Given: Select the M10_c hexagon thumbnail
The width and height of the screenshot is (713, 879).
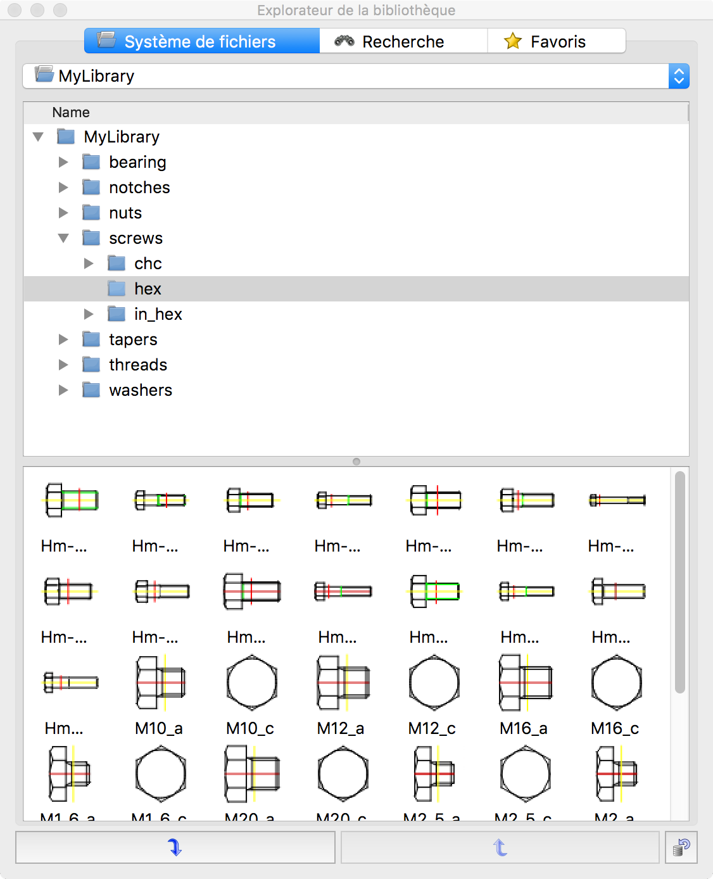Looking at the screenshot, I should (x=251, y=683).
